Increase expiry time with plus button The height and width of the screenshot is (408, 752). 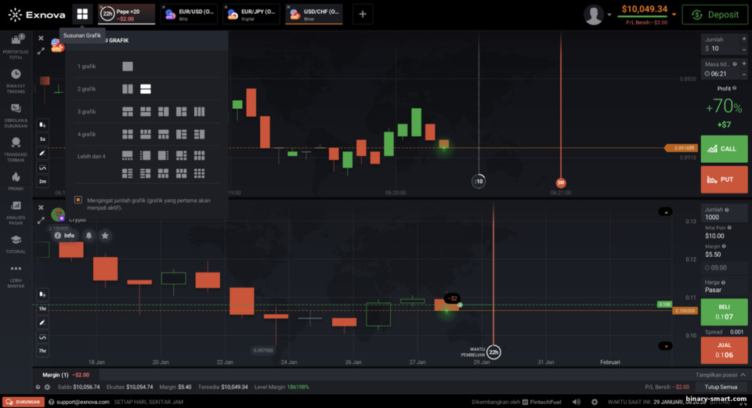point(744,63)
